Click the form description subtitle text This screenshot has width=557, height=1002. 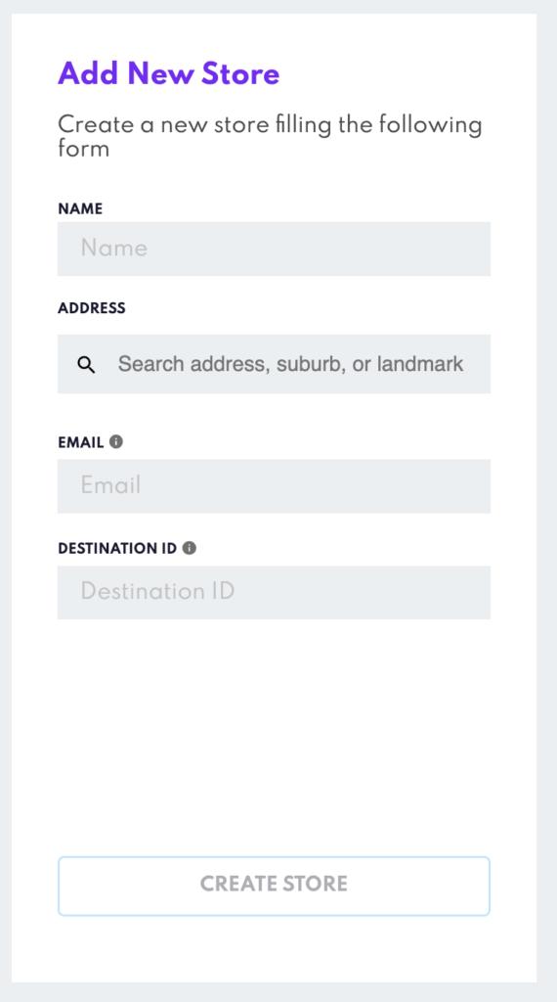click(x=270, y=136)
